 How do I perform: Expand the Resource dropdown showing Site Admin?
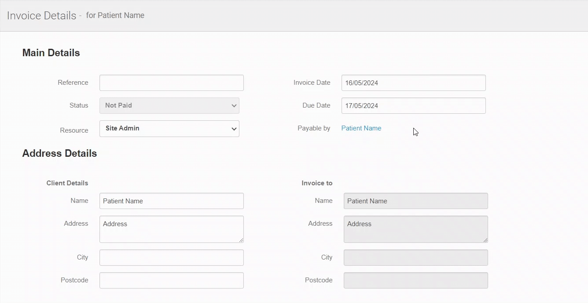pyautogui.click(x=169, y=129)
